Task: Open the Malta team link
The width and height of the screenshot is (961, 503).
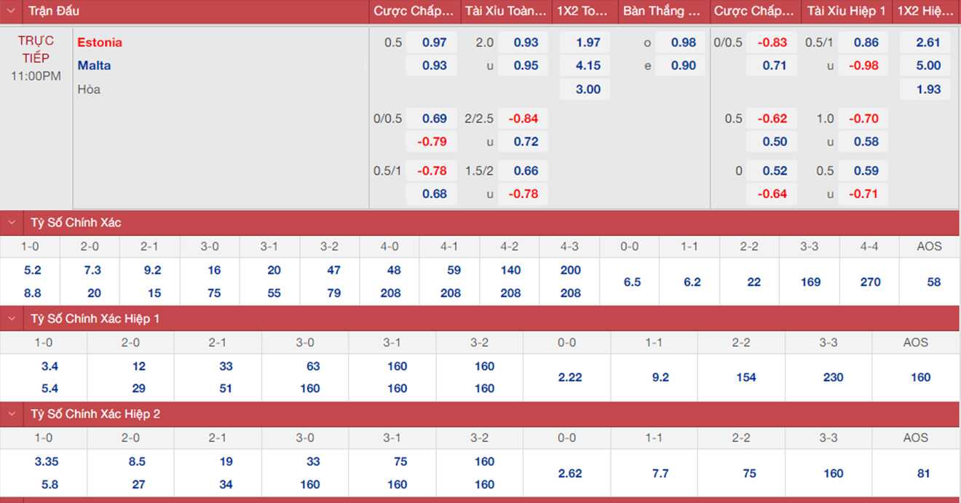Action: pos(95,66)
